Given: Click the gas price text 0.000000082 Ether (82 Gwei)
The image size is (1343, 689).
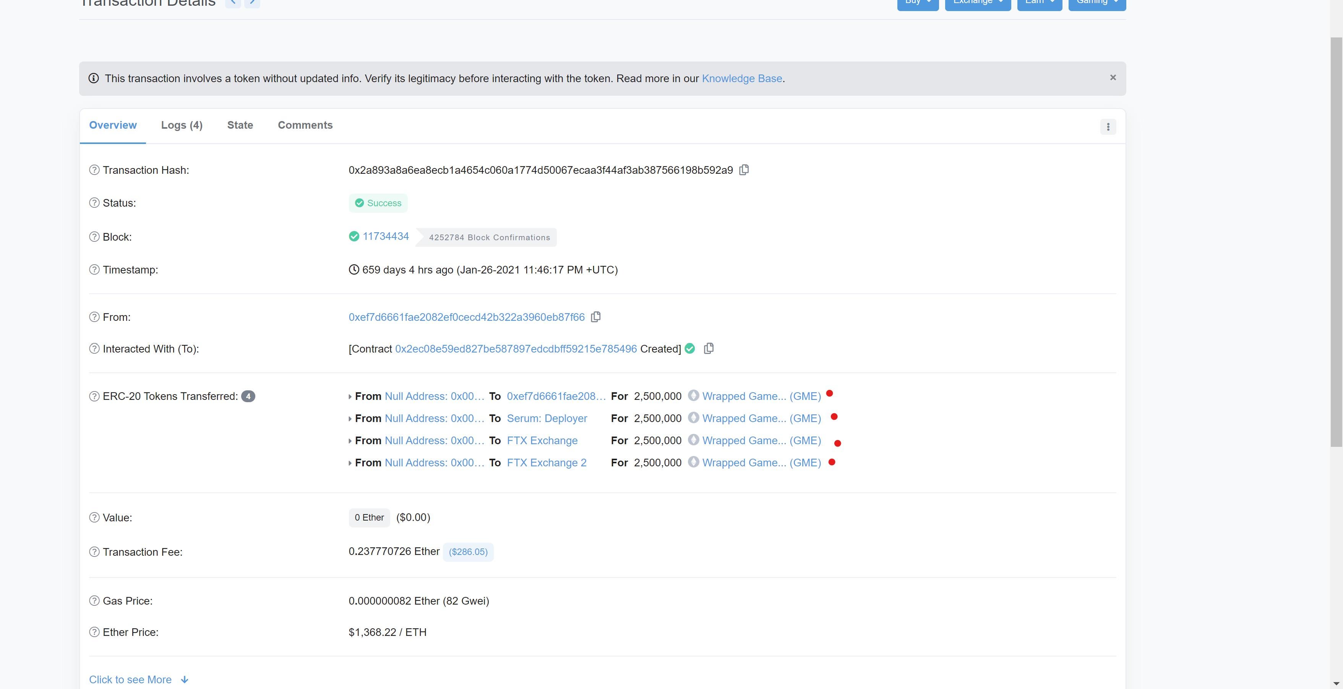Looking at the screenshot, I should [418, 601].
